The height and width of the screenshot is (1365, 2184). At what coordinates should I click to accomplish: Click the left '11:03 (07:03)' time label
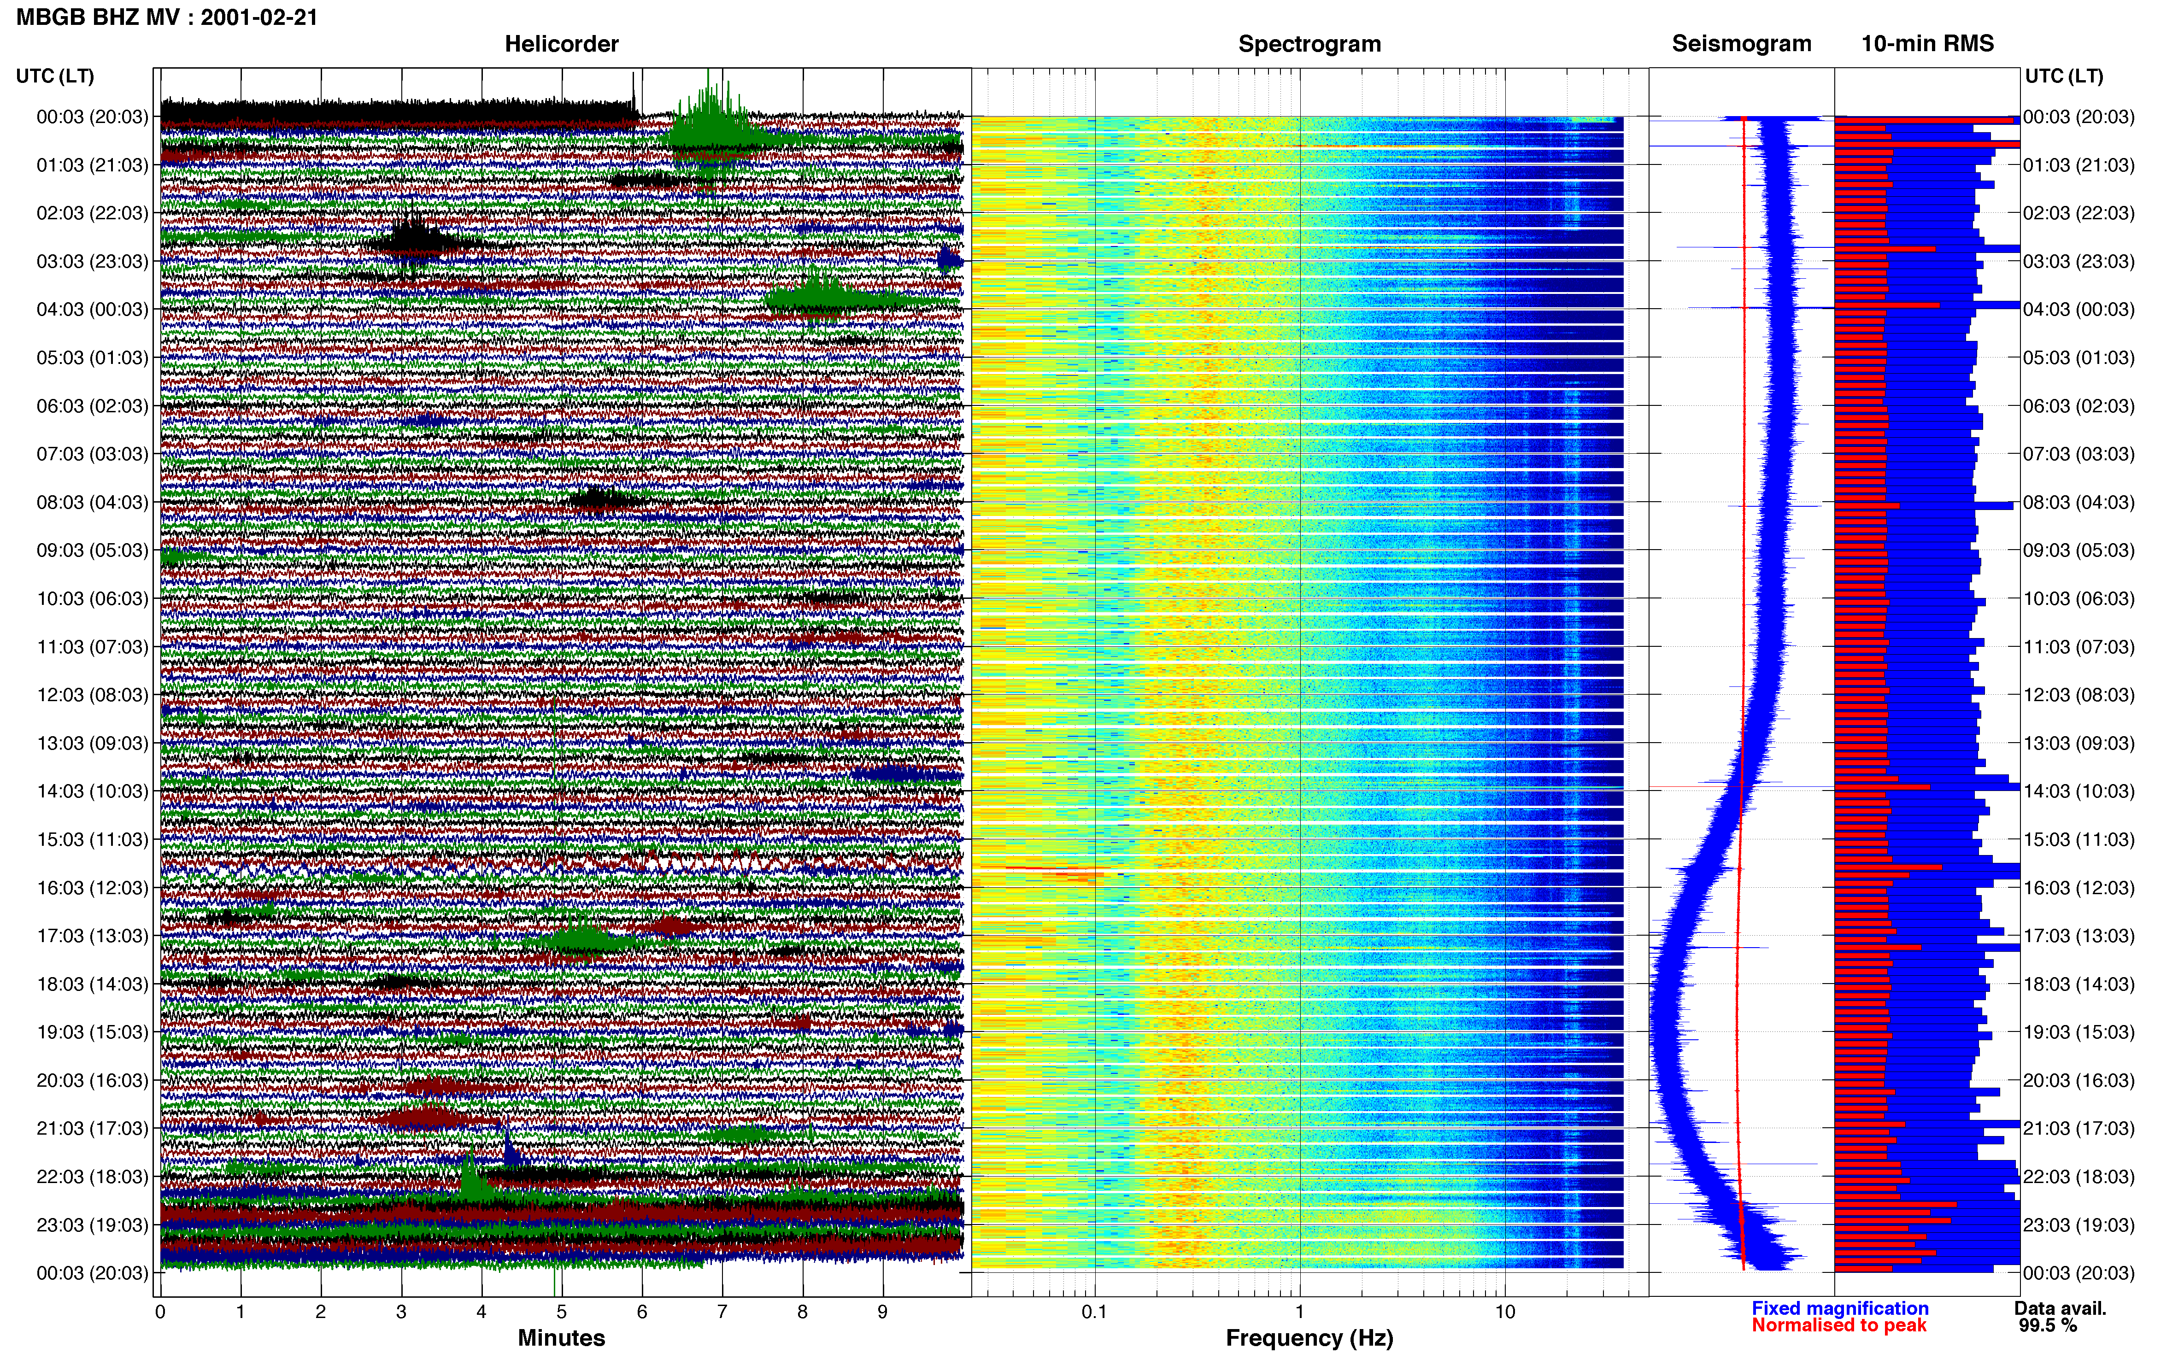click(x=92, y=647)
